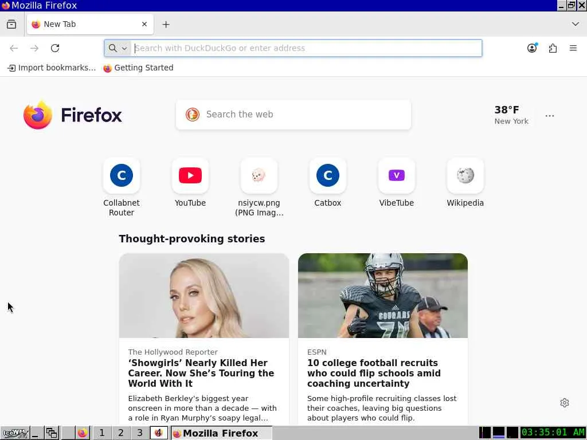Open the weather widget three-dot menu
Screen dimensions: 587x440
[x=550, y=116]
